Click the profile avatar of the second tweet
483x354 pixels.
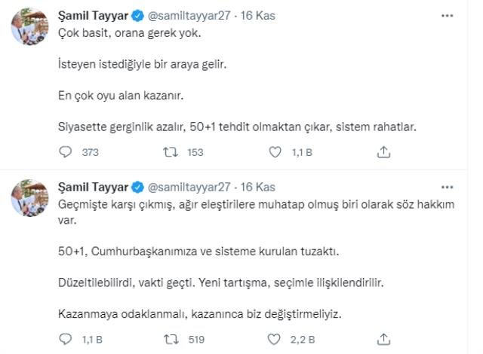pyautogui.click(x=30, y=198)
